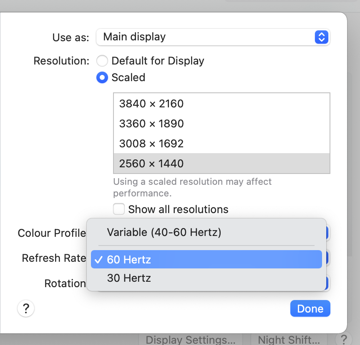Click the Refresh Rate dropdown edge

pyautogui.click(x=328, y=258)
